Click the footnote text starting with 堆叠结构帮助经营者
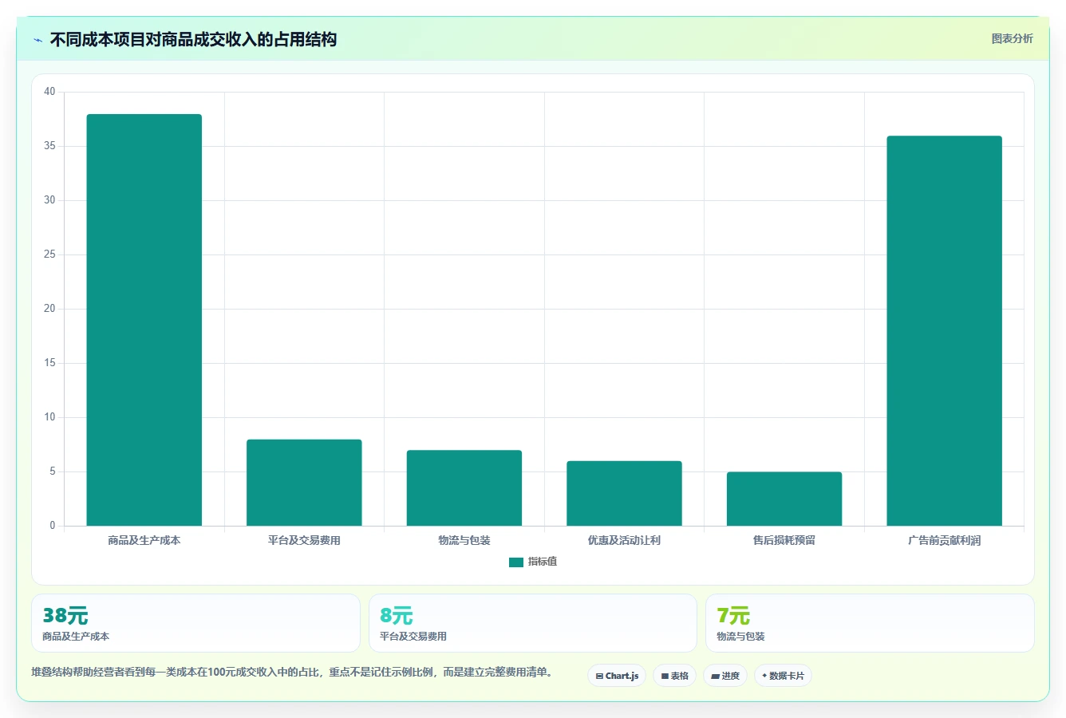This screenshot has width=1066, height=718. click(x=292, y=673)
